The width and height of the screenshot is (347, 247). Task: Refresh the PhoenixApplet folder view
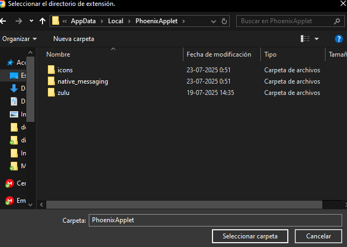pos(225,22)
